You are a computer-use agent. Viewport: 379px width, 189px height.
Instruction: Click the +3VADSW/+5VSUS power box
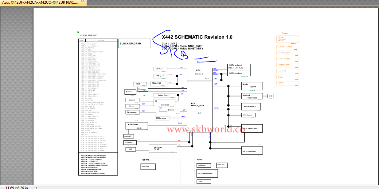click(288, 65)
